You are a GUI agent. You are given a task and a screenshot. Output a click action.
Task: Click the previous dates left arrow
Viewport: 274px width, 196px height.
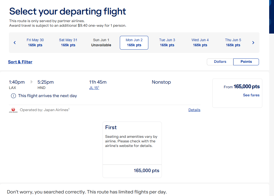click(15, 43)
